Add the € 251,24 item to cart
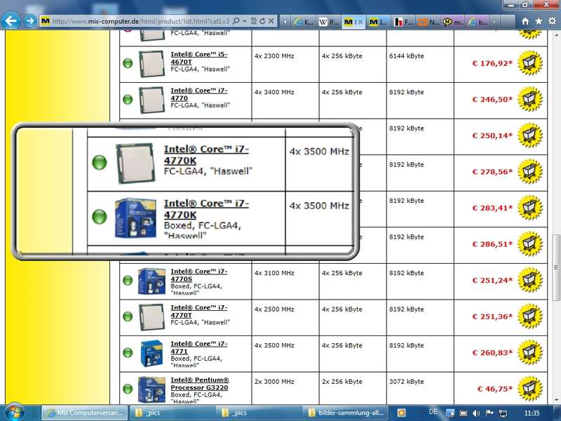This screenshot has height=421, width=561. click(x=530, y=280)
